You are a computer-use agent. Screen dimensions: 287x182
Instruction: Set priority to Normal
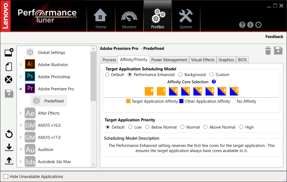pos(190,127)
